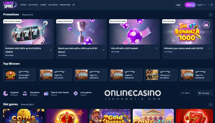215x123 pixels.
Task: Open the Providers filter list
Action: pyautogui.click(x=205, y=93)
